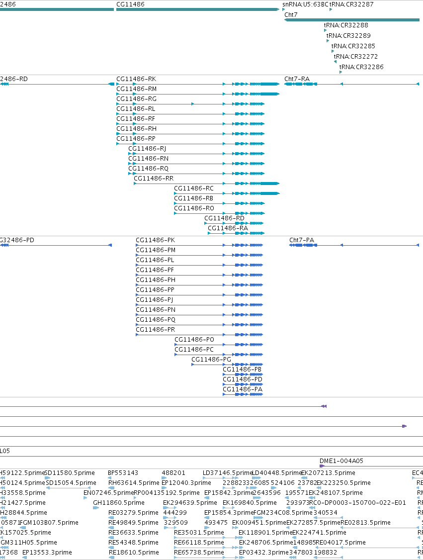Click EST label SD11580.5prime
This screenshot has height=560, width=423.
[70, 472]
